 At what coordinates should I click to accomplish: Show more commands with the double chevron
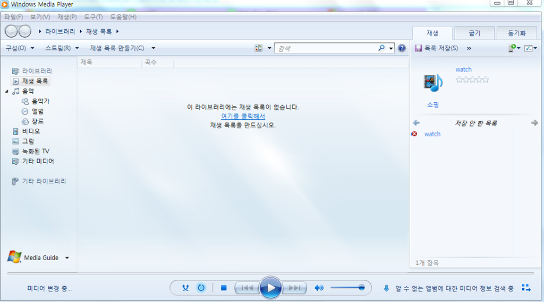[x=469, y=48]
